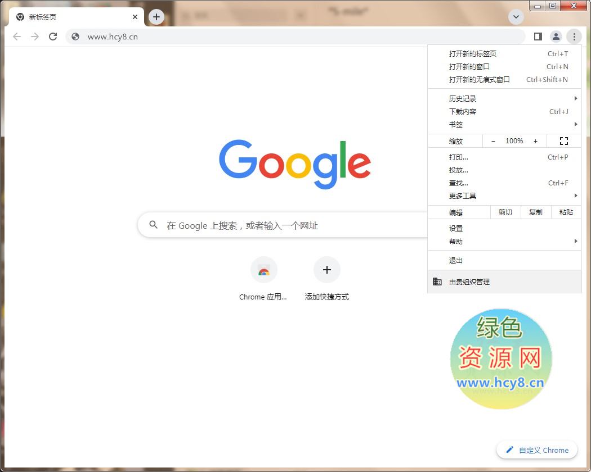Close the 新标签页 tab

pos(135,17)
